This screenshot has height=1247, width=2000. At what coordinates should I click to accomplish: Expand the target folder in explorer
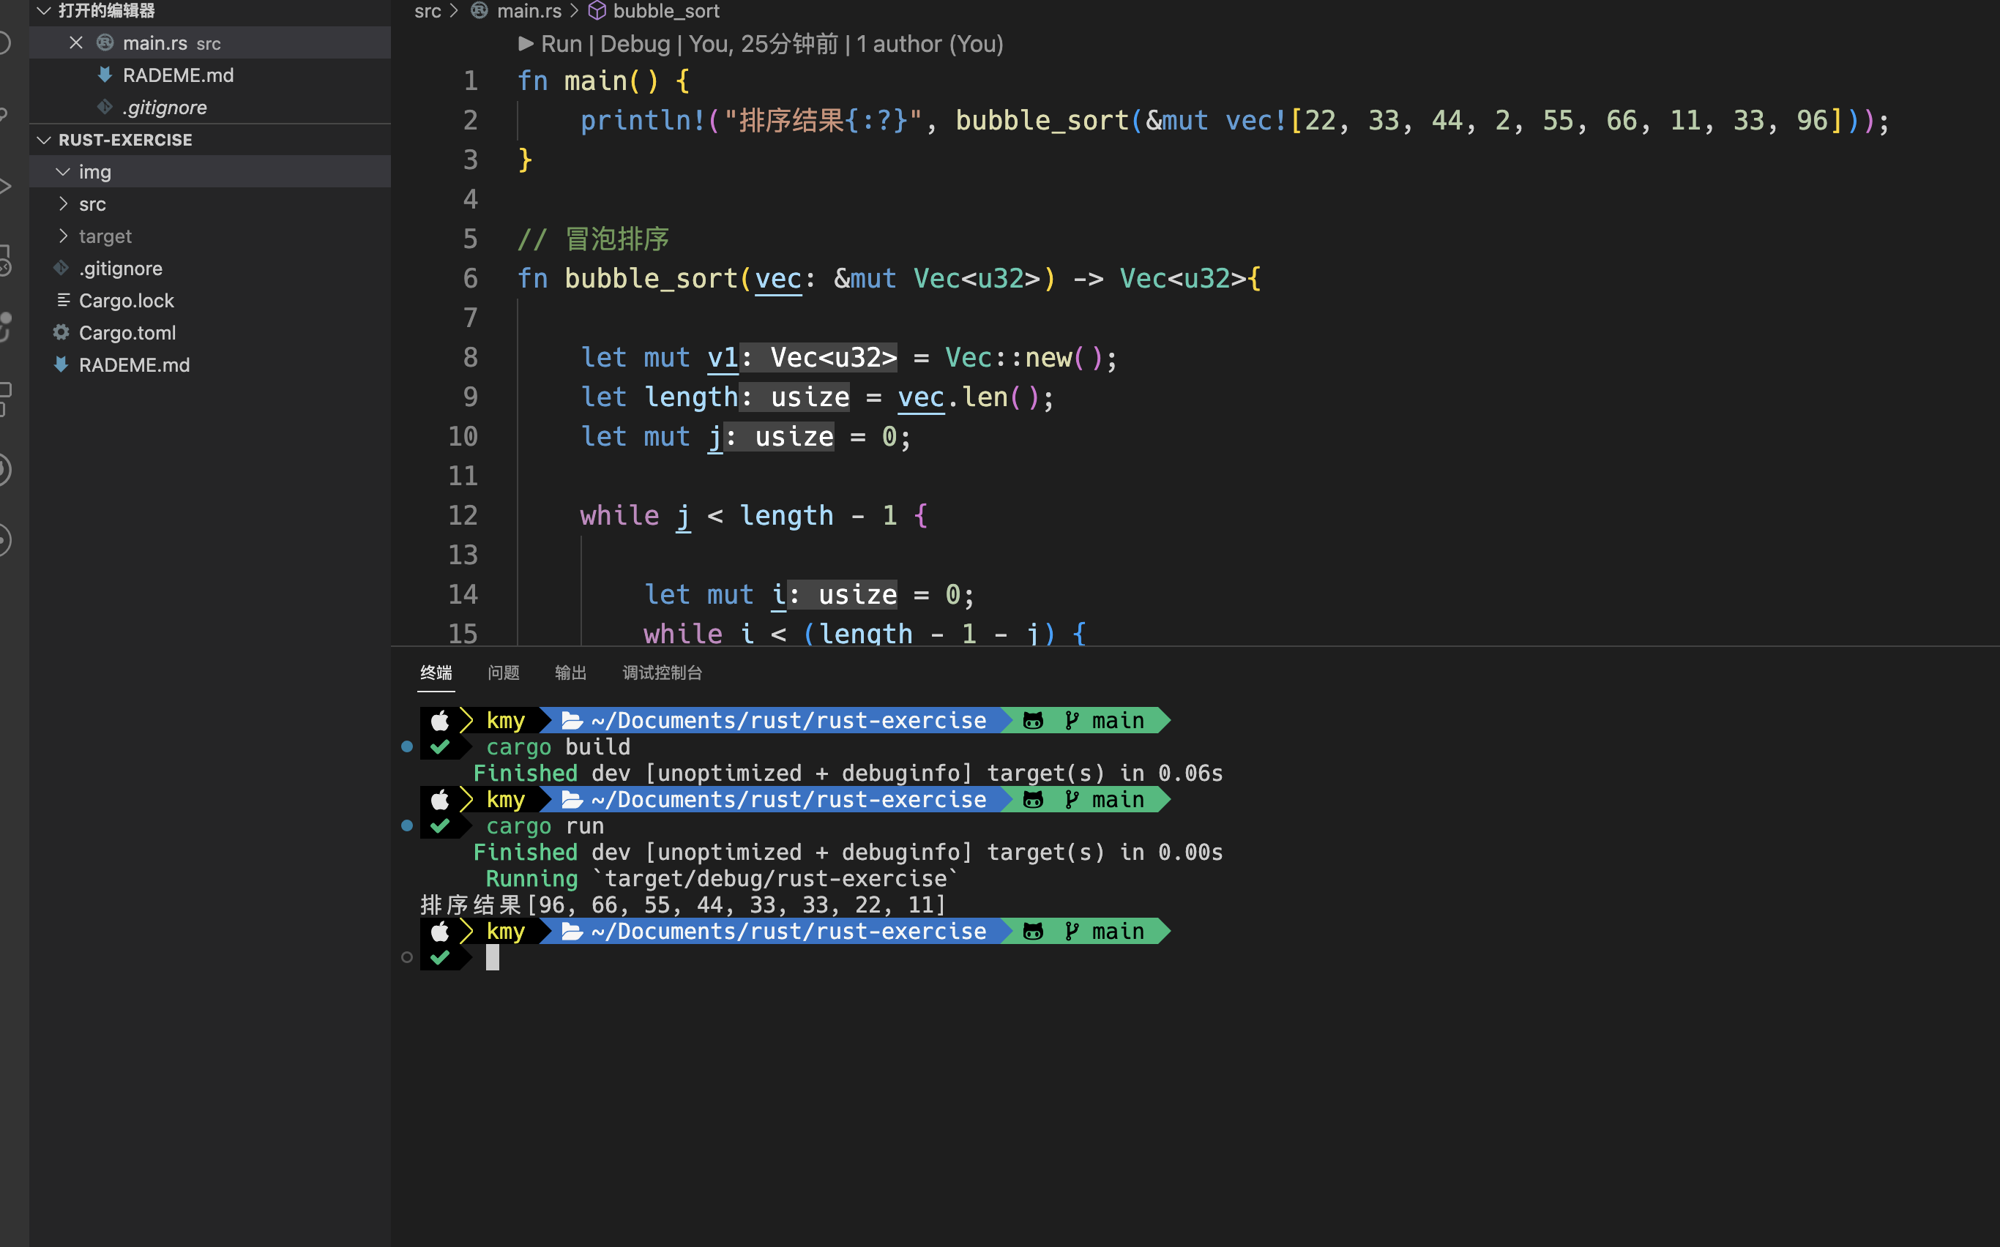pos(63,236)
